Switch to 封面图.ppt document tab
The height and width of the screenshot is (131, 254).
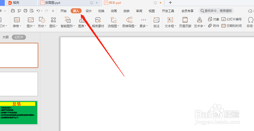click(69, 3)
